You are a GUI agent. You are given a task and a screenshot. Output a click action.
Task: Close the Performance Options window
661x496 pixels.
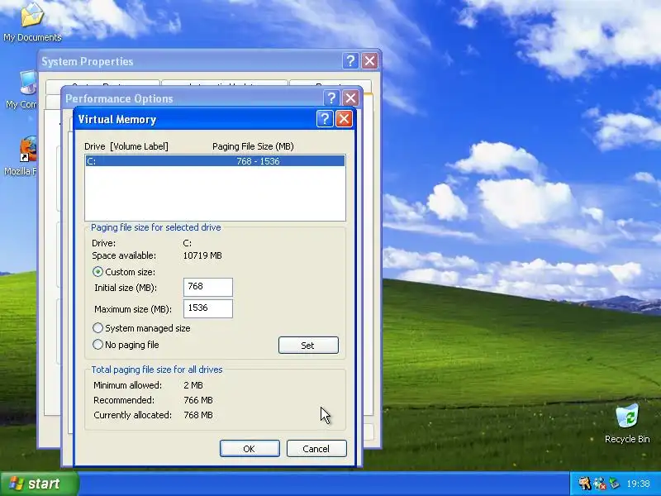pos(350,98)
